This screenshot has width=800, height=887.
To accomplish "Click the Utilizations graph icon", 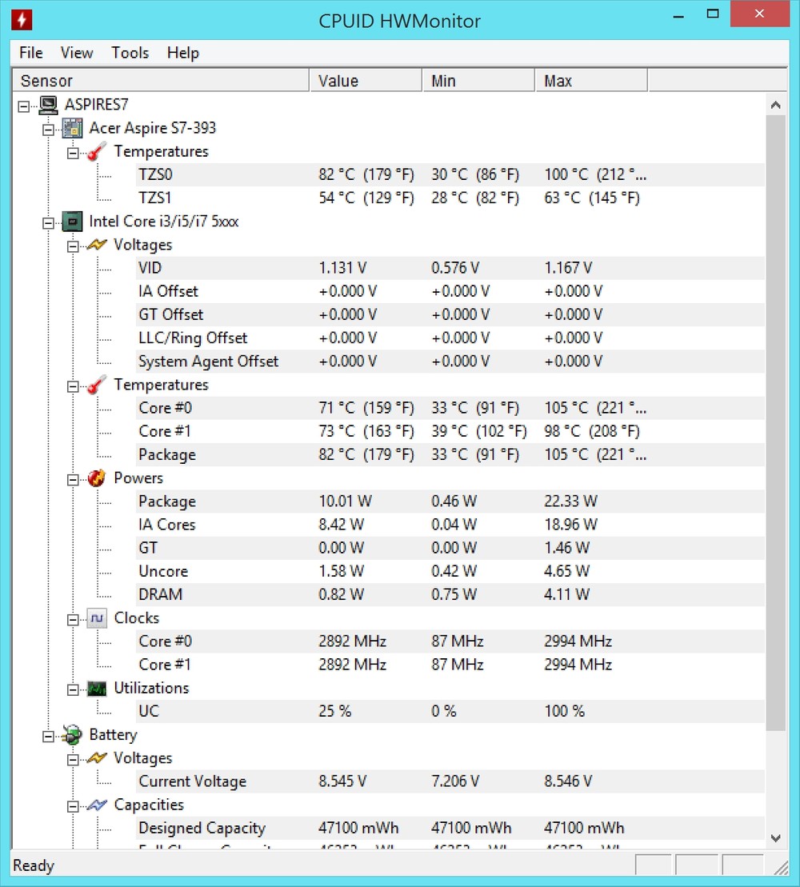I will pos(97,689).
